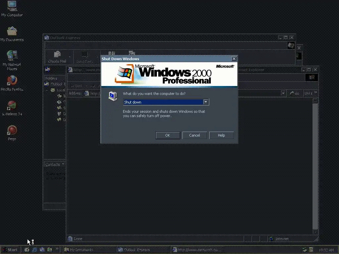The width and height of the screenshot is (339, 254).
Task: Select the Outbox folder icon in tree
Action: click(x=59, y=102)
